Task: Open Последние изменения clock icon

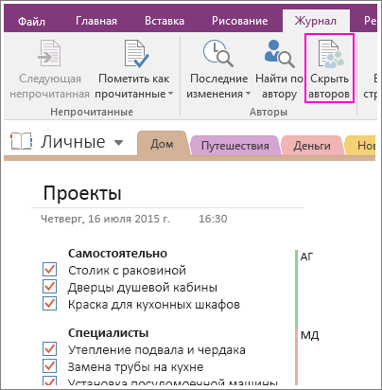Action: 218,53
